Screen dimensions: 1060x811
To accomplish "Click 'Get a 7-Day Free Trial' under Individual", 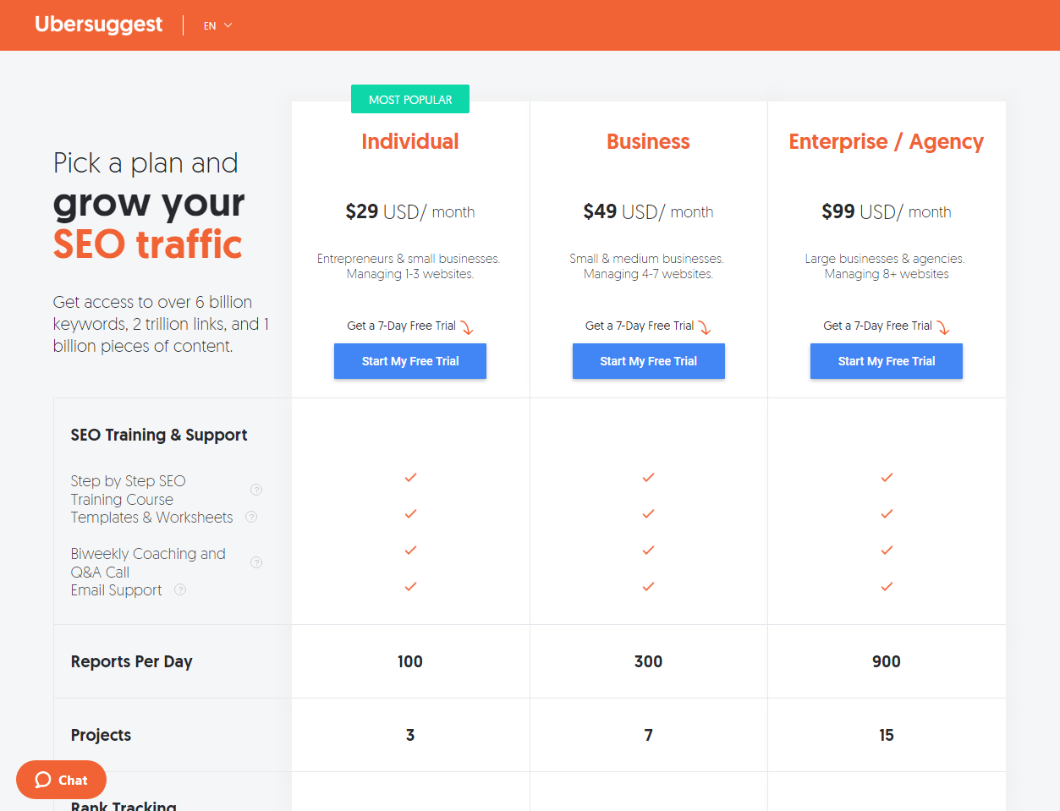I will (401, 326).
